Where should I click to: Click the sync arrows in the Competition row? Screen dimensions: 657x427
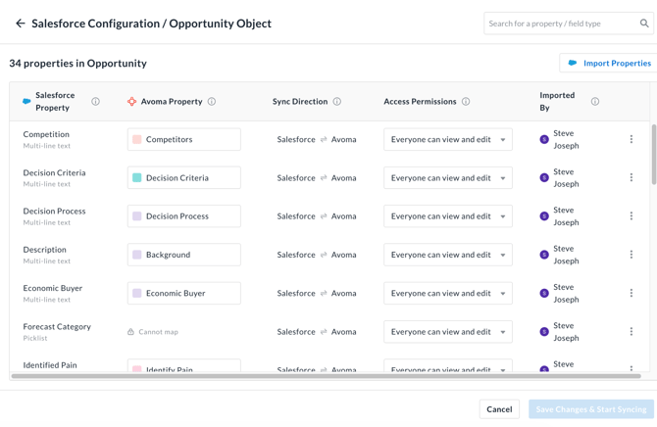[x=324, y=139]
